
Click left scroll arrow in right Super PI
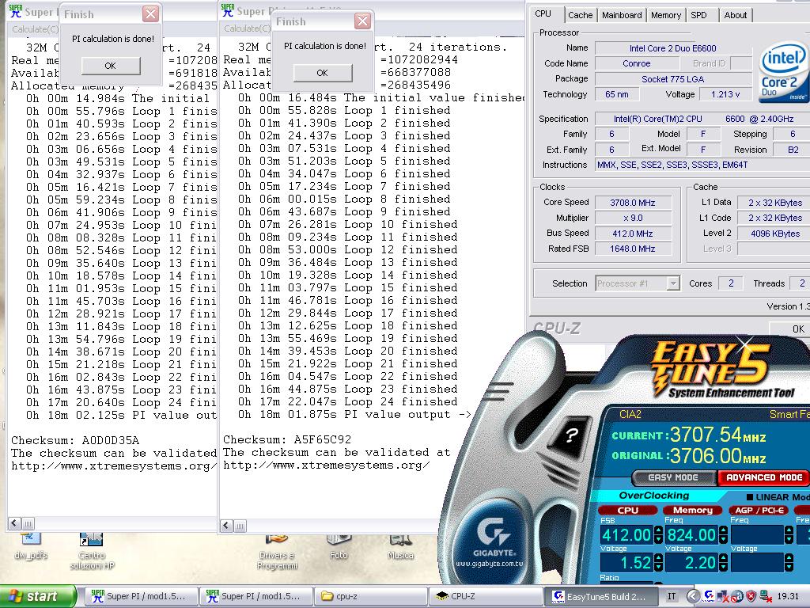click(x=226, y=526)
